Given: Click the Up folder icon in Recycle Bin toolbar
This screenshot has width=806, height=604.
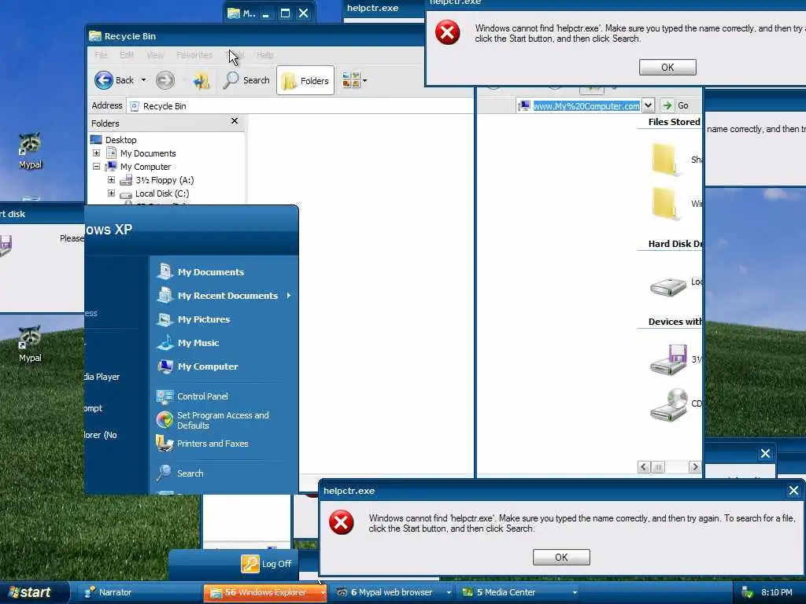Looking at the screenshot, I should click(x=201, y=80).
